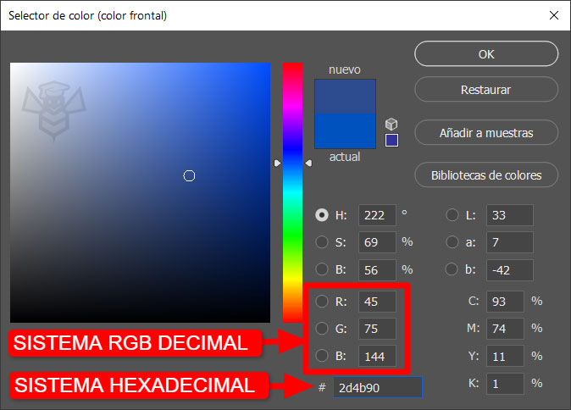Select the L lightness radio button
The height and width of the screenshot is (410, 571).
tap(452, 215)
